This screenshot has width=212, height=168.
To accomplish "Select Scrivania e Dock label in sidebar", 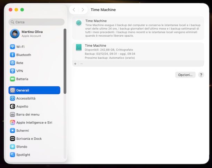I will tap(29, 139).
